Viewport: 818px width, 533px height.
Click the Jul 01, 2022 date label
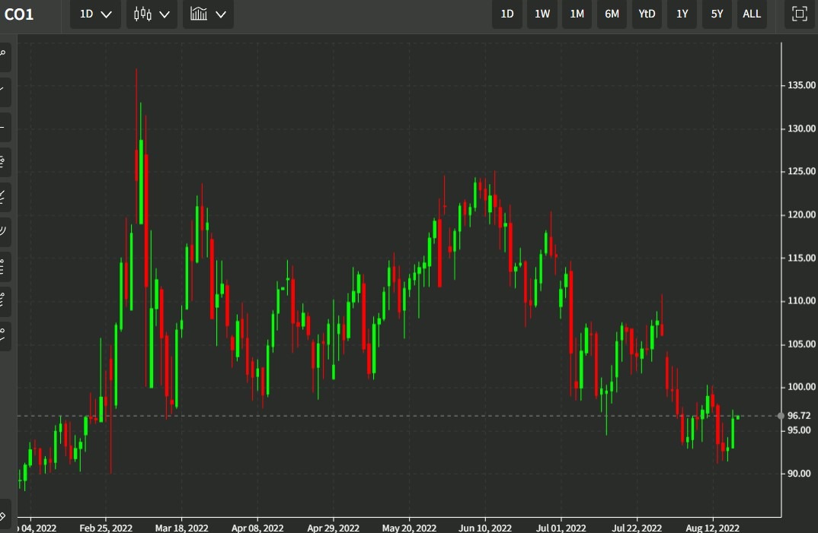pos(561,528)
